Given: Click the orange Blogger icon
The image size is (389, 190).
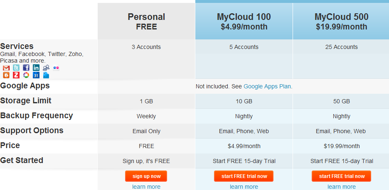Looking at the screenshot, I should point(6,75).
